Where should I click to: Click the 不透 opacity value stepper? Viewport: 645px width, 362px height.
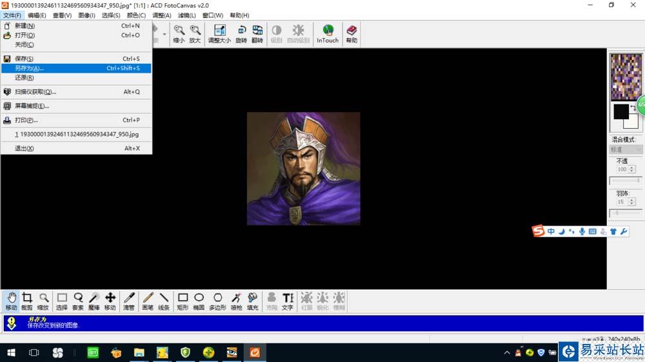(x=632, y=169)
